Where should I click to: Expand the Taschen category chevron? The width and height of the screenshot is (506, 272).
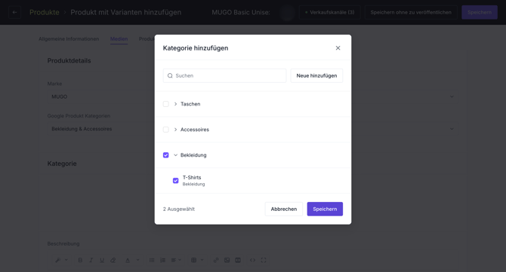point(175,104)
